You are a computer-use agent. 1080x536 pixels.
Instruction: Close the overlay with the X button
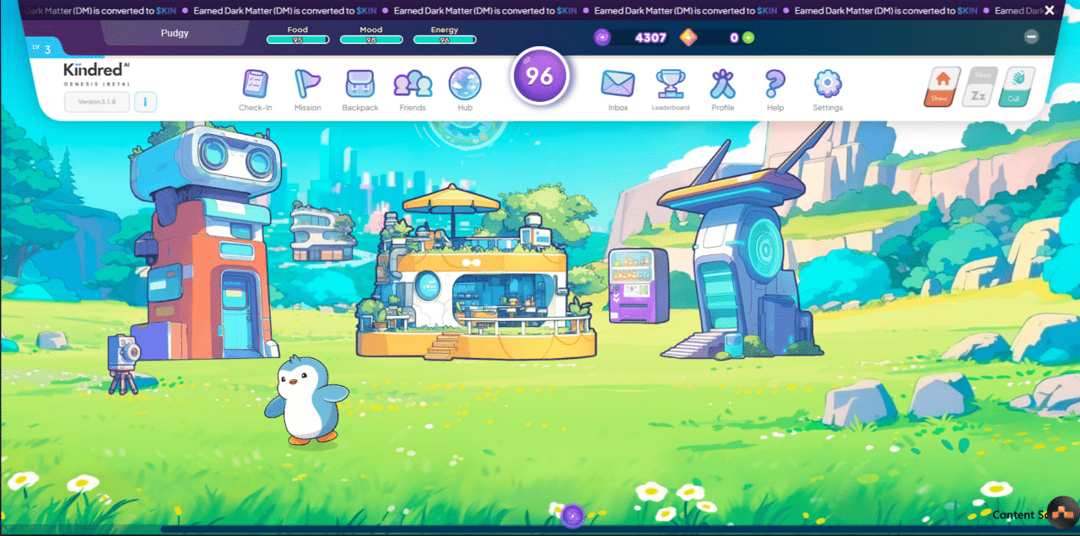point(1050,10)
